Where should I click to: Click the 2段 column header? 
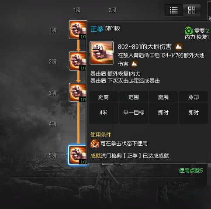pyautogui.click(x=113, y=10)
